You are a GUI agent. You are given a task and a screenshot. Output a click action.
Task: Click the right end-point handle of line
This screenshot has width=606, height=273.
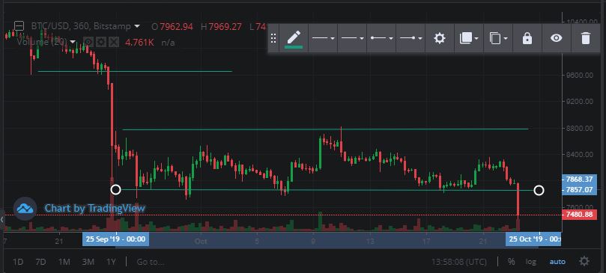point(539,190)
